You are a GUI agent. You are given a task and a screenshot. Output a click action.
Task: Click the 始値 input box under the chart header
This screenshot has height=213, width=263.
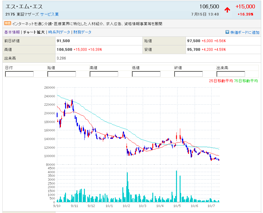[61, 74]
